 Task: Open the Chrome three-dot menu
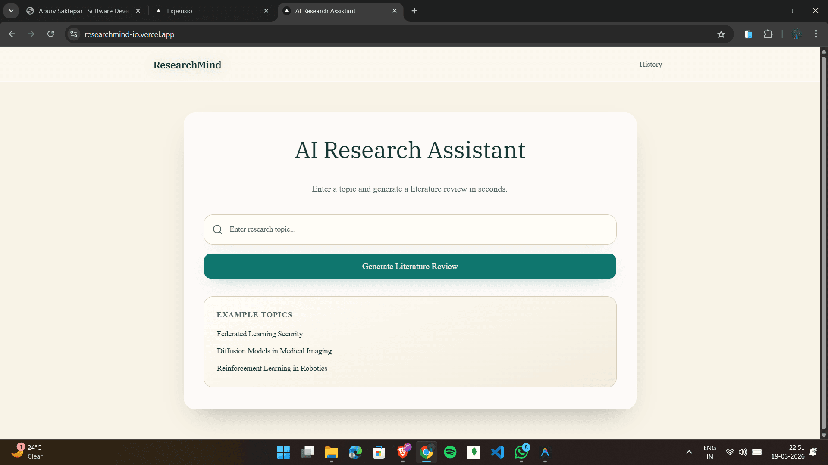(x=816, y=34)
